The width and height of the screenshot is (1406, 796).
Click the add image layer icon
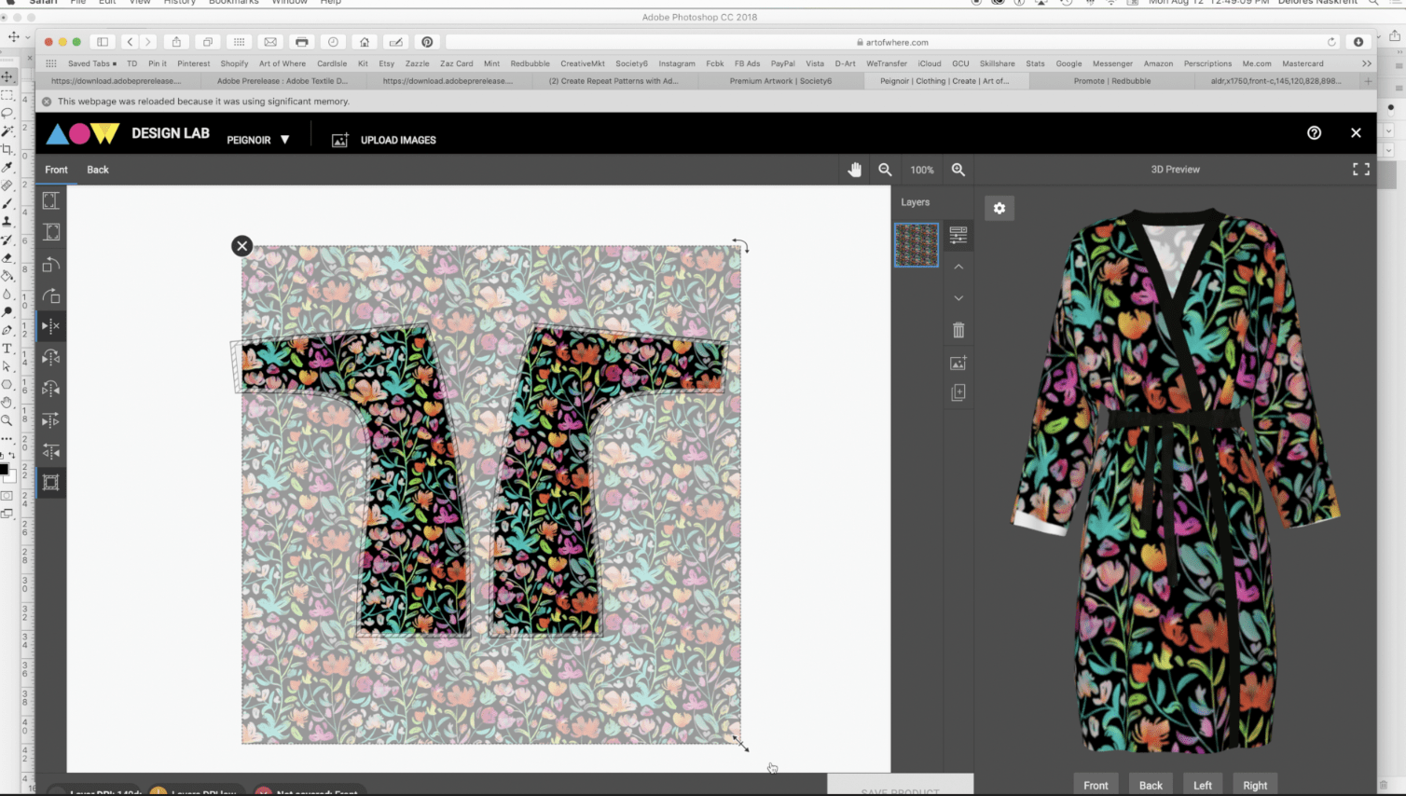[958, 363]
